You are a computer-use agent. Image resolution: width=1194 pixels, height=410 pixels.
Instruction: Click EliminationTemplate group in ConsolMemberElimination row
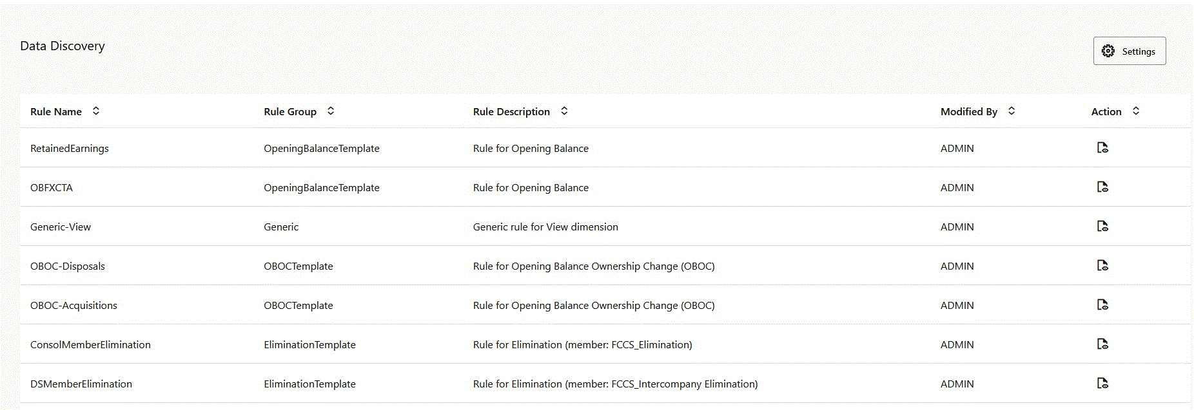click(309, 344)
